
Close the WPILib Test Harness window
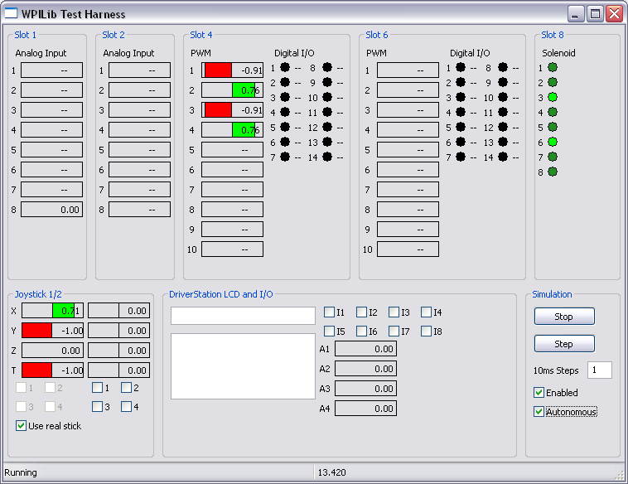(x=614, y=14)
